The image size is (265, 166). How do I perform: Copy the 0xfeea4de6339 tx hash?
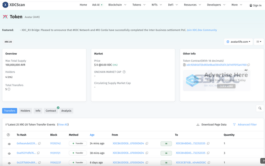click(39, 143)
